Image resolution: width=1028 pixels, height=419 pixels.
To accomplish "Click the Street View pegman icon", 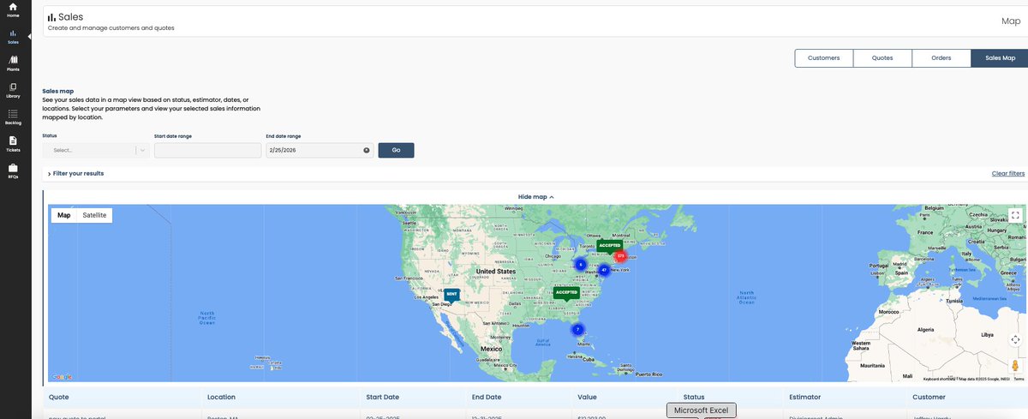I will [x=1015, y=365].
